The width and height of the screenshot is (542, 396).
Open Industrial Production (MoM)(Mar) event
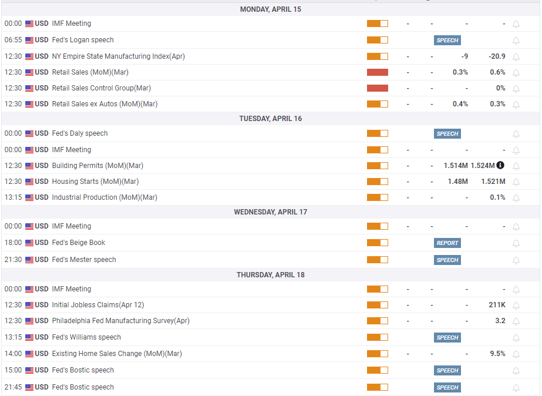pos(105,197)
